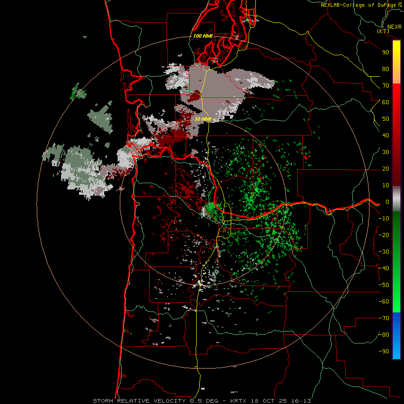The image size is (404, 404).
Task: Select the '30' value on velocity scale
Action: (x=386, y=152)
